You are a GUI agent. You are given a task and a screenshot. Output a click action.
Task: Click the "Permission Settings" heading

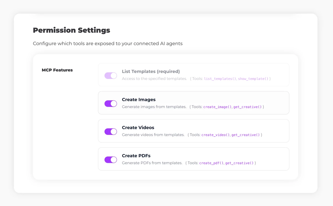[x=71, y=30]
